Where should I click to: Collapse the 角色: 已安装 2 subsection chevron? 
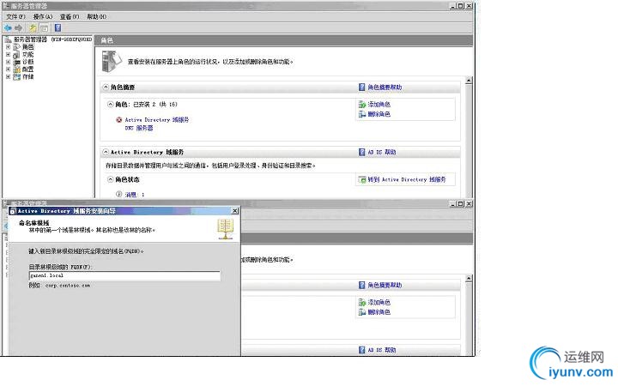pos(111,105)
